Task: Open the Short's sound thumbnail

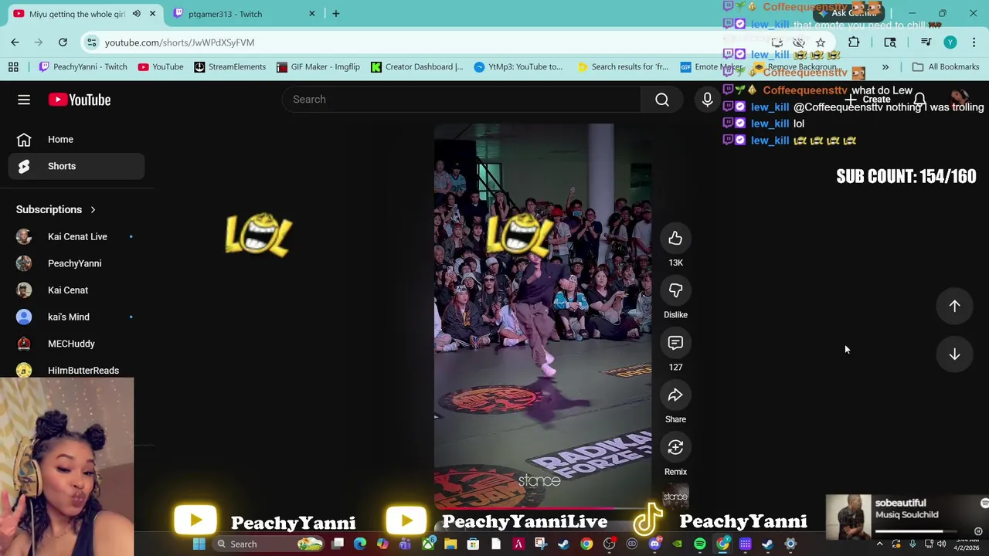Action: 675,498
